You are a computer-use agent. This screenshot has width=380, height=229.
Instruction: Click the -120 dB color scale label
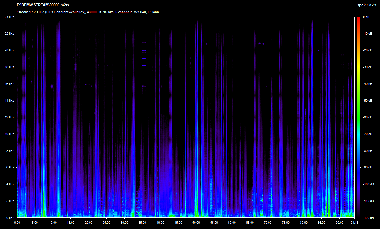368,218
